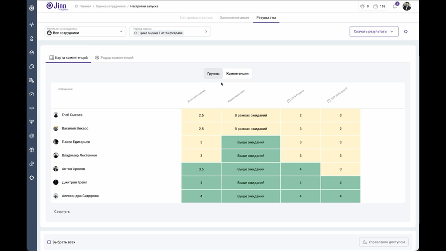The width and height of the screenshot is (446, 251).
Task: Switch to the 'Радар компетенций' tab
Action: pyautogui.click(x=114, y=58)
